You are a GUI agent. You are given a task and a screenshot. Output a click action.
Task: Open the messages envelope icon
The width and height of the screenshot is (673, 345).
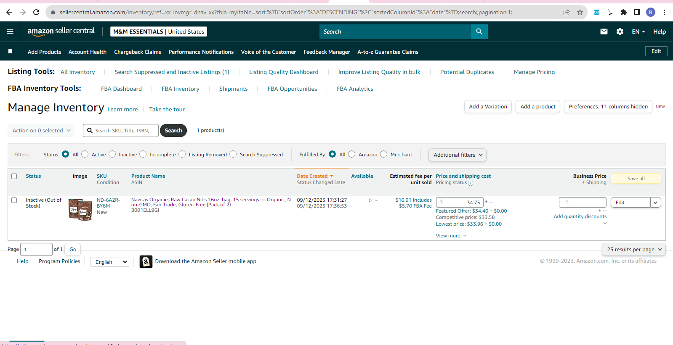coord(604,32)
